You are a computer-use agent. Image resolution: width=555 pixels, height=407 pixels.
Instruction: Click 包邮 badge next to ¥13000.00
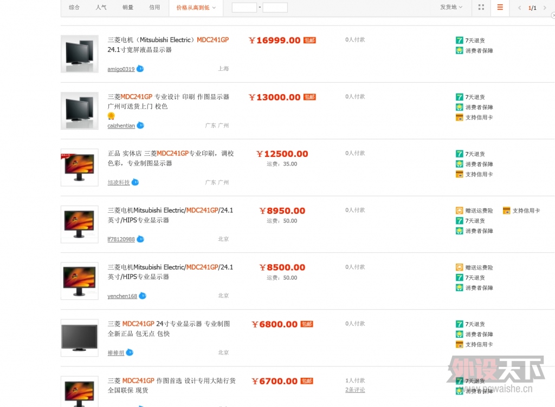309,97
